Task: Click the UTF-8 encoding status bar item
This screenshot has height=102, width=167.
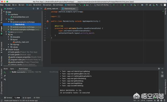Action: click(143, 100)
